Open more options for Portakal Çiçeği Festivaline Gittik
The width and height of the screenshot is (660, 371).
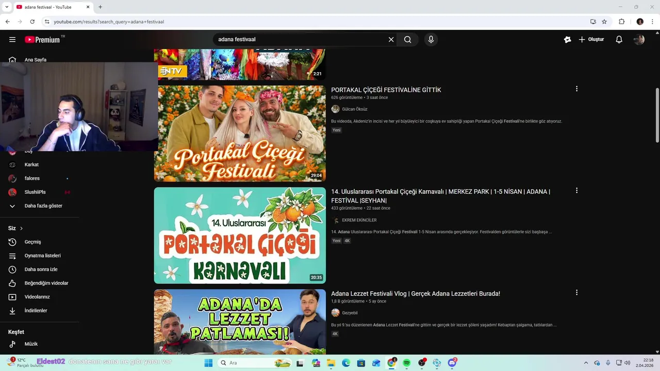(576, 89)
